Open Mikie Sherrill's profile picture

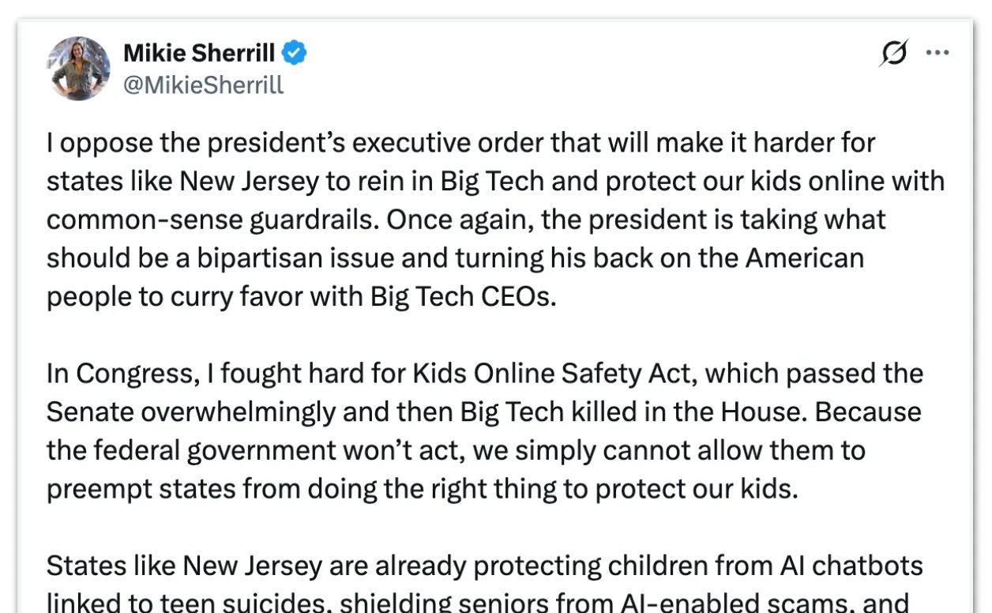click(78, 68)
